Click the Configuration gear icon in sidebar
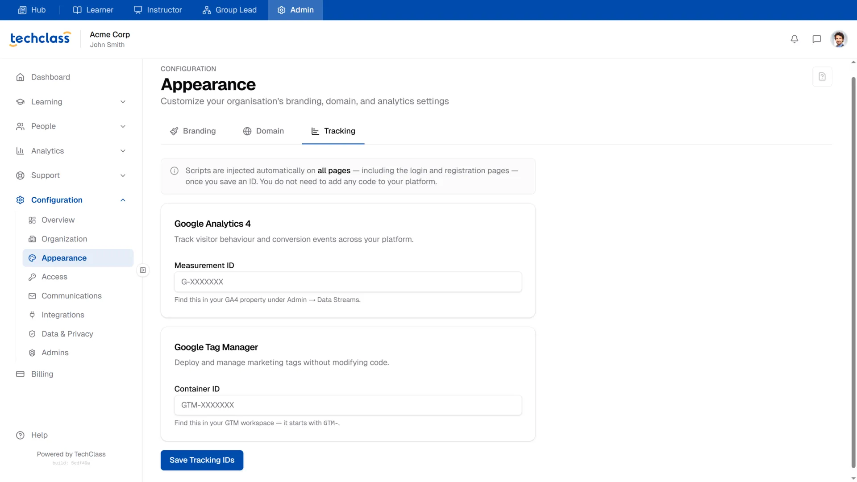857x482 pixels. coord(20,200)
